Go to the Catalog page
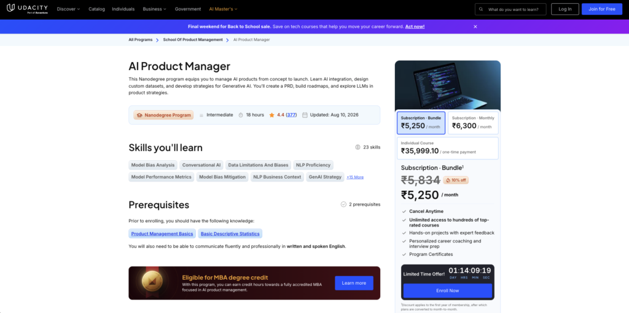Image resolution: width=629 pixels, height=313 pixels. tap(96, 9)
